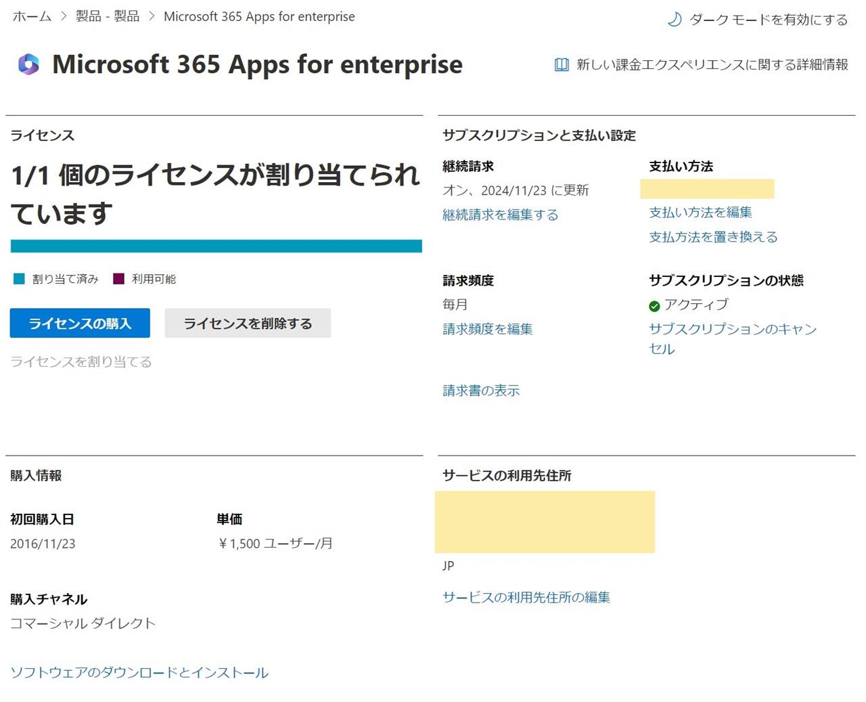Click the コマーシャル ダイレクト channel value
This screenshot has width=866, height=702.
pyautogui.click(x=83, y=623)
